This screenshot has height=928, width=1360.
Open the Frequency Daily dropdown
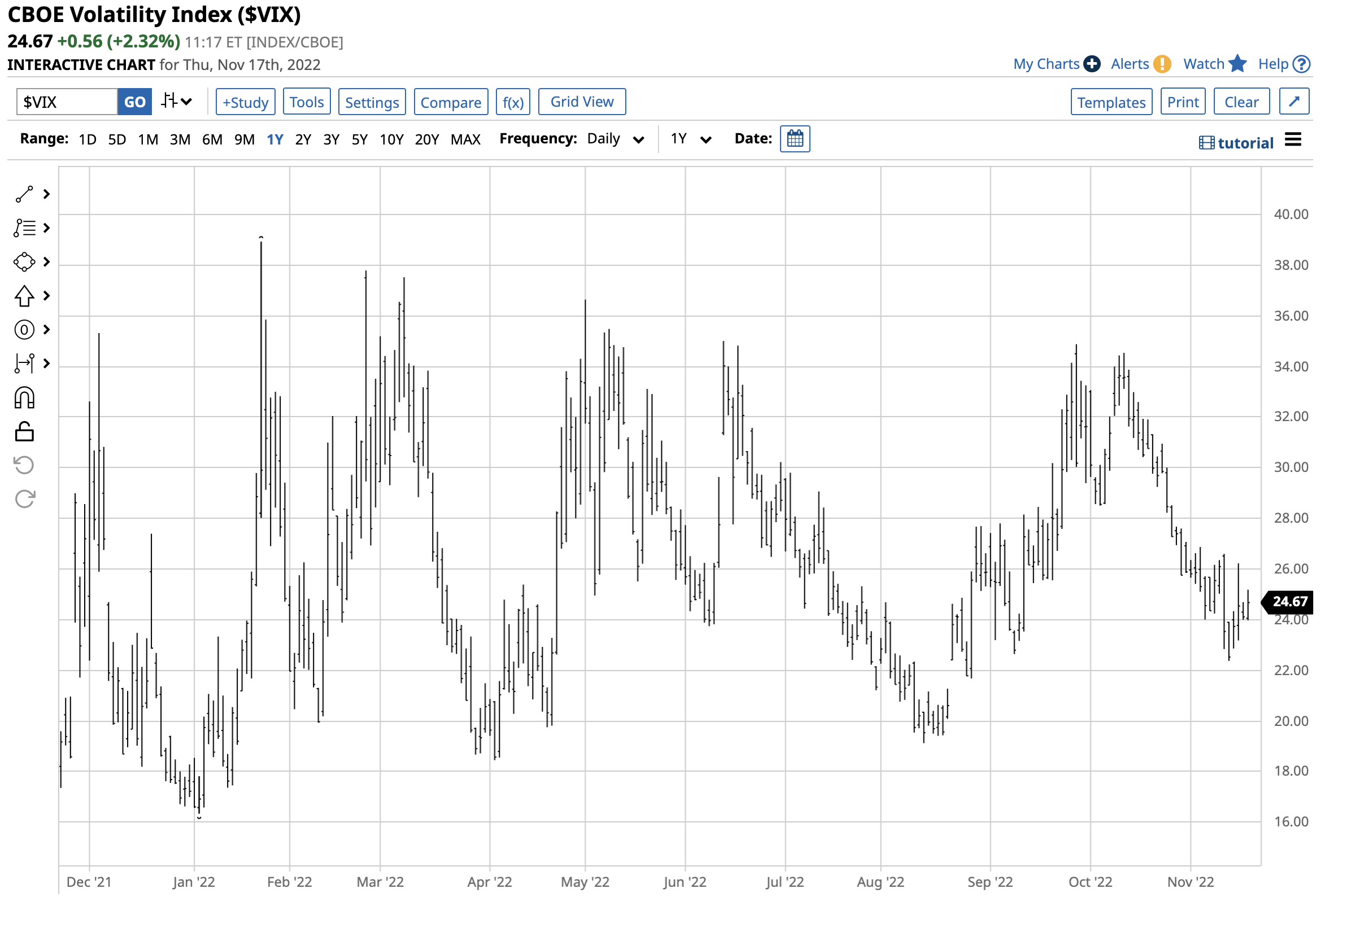(615, 139)
